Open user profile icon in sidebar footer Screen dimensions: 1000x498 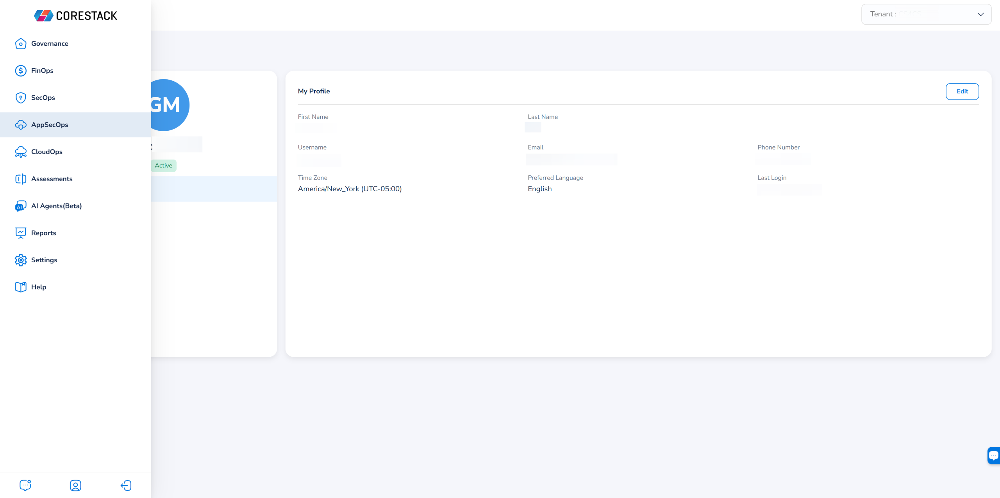(x=75, y=485)
